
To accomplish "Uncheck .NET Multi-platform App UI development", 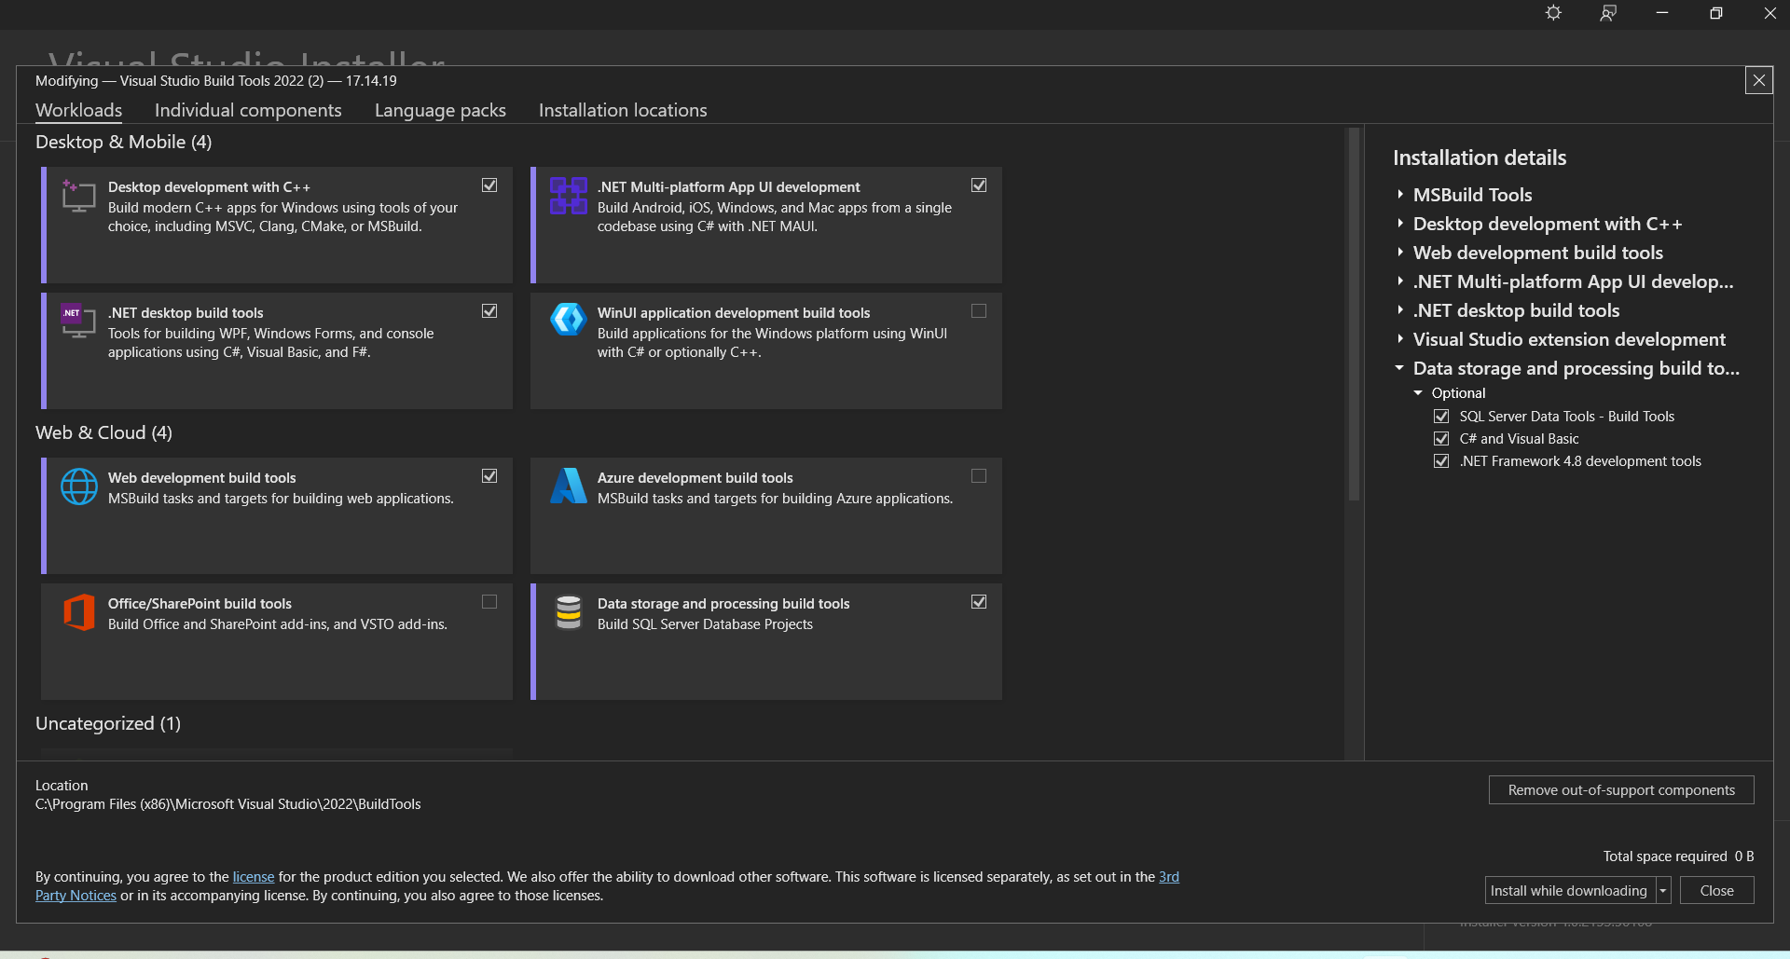I will (979, 185).
